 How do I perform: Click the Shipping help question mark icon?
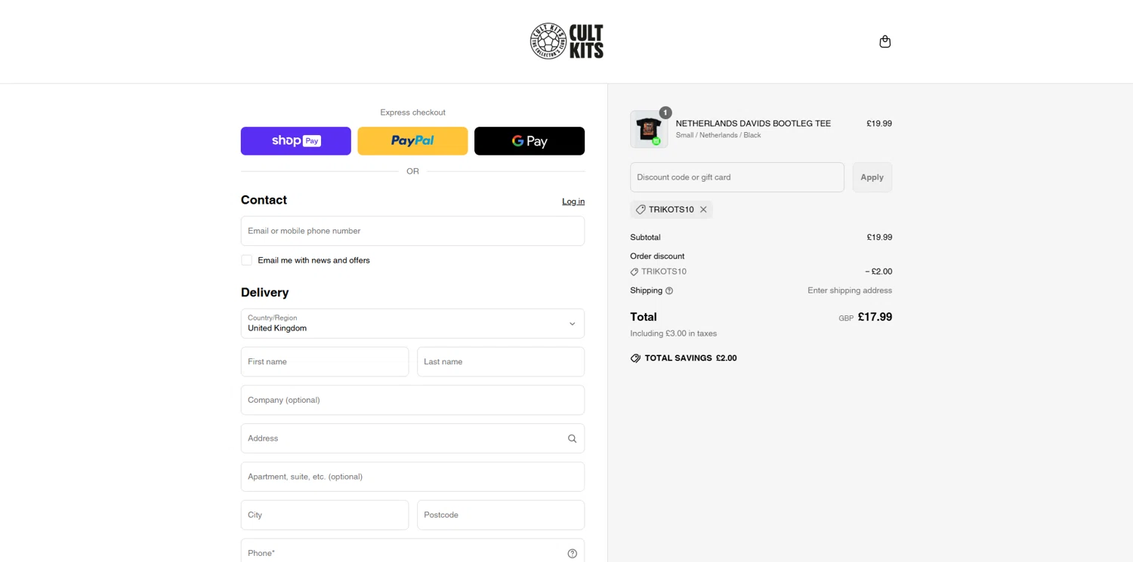click(669, 290)
